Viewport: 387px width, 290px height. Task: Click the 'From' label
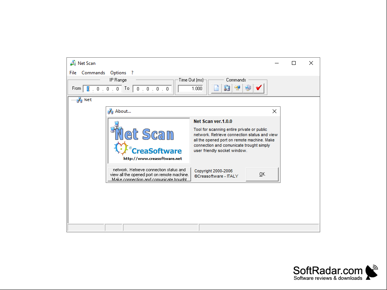[77, 88]
